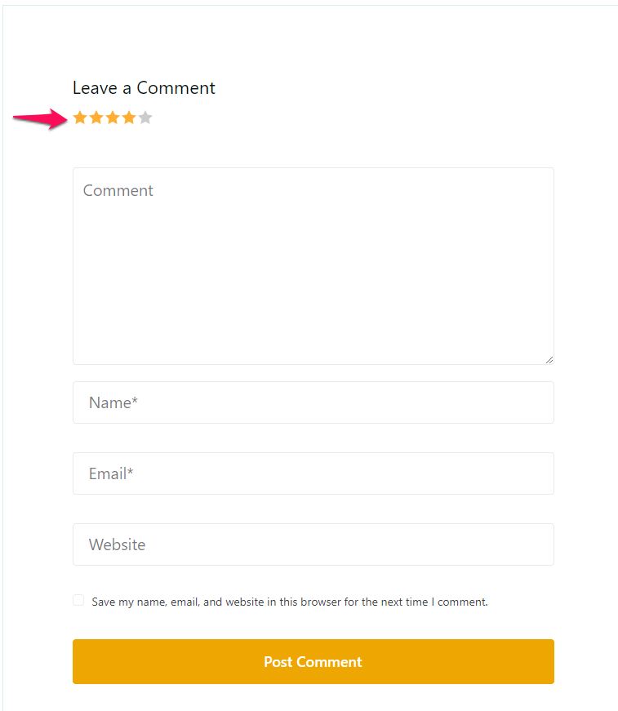618x711 pixels.
Task: Grab the Comment box resize handle
Action: [x=549, y=359]
